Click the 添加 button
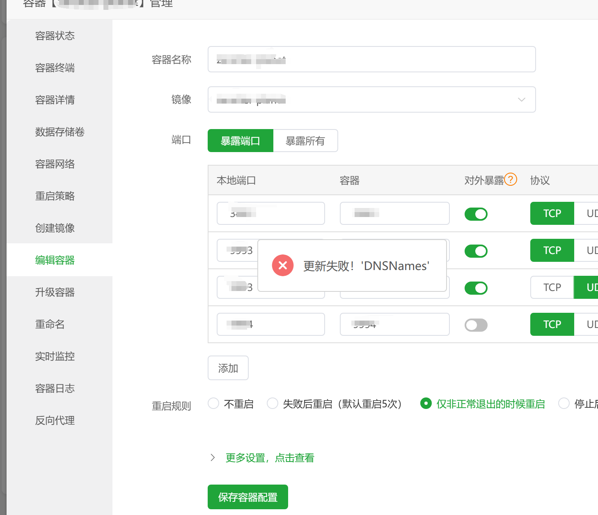This screenshot has height=515, width=598. [x=228, y=368]
